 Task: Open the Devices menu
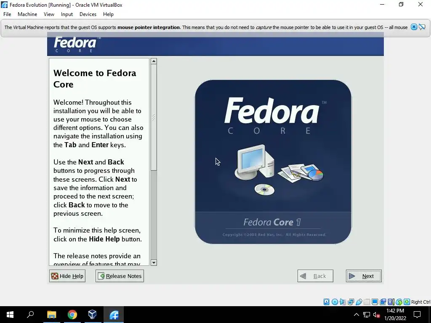(x=88, y=14)
